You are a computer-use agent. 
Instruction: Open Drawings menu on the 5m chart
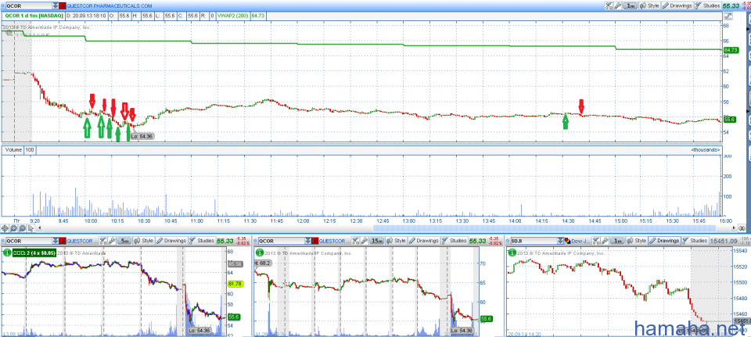171,241
